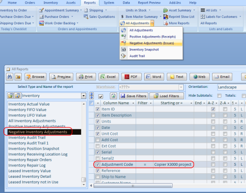Click the More Reports icon
246x193 pixels.
tap(166, 23)
